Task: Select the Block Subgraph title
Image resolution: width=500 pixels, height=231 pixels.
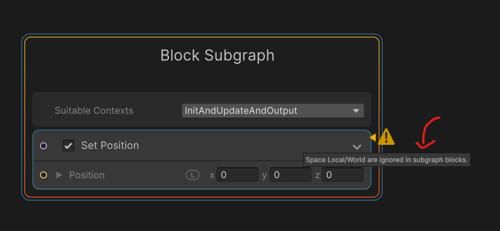Action: [x=217, y=55]
